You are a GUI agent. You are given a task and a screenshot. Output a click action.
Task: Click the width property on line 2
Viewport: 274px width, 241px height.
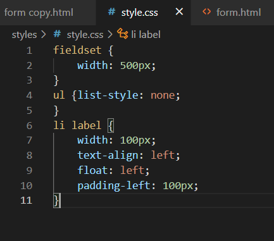[92, 65]
